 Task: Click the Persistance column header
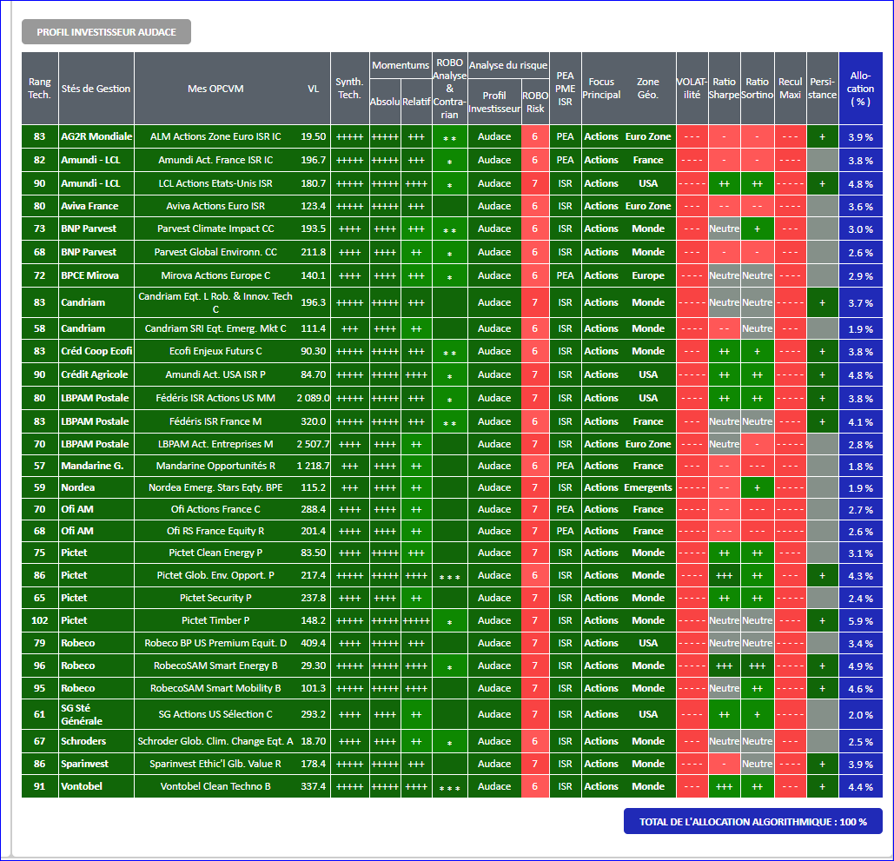822,89
